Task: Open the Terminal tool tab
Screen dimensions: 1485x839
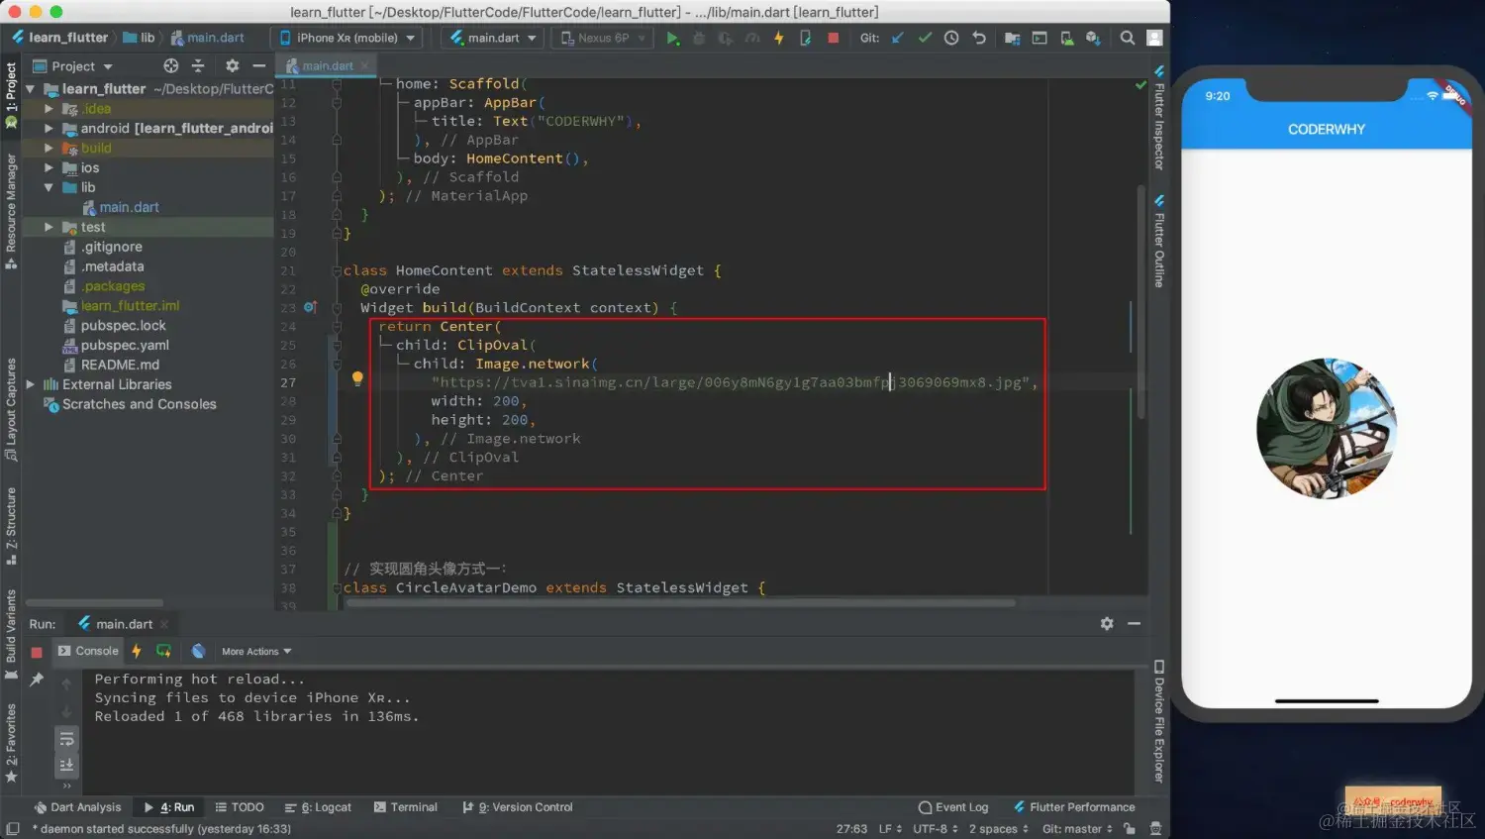Action: point(406,807)
